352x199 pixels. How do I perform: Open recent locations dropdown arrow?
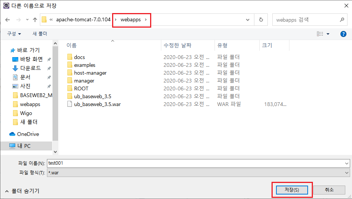coord(27,20)
